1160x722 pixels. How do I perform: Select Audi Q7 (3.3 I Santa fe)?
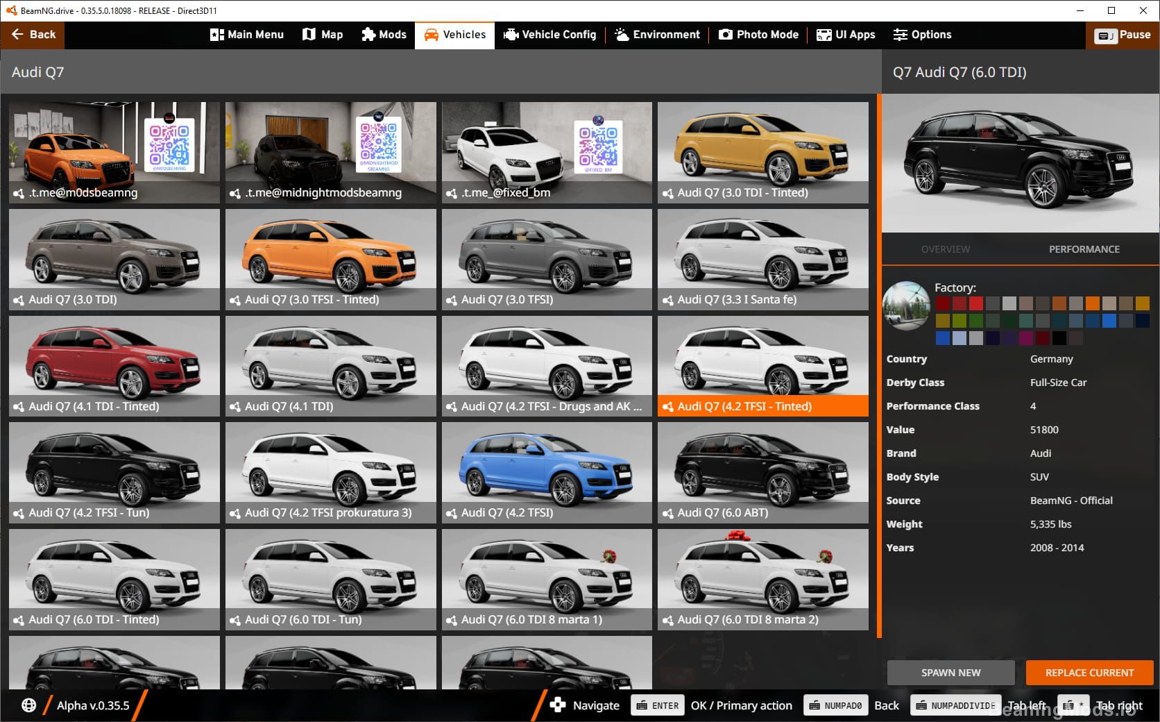pos(763,260)
